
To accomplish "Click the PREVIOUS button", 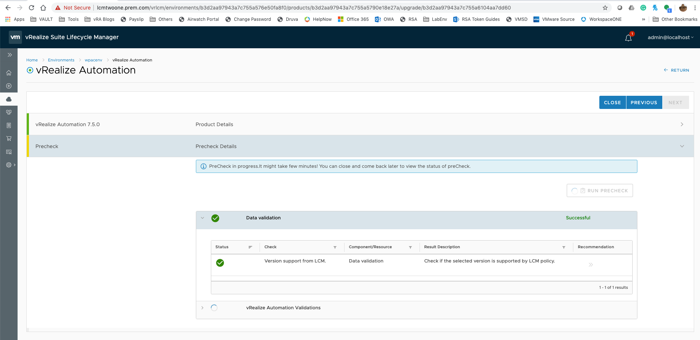I will pos(644,102).
